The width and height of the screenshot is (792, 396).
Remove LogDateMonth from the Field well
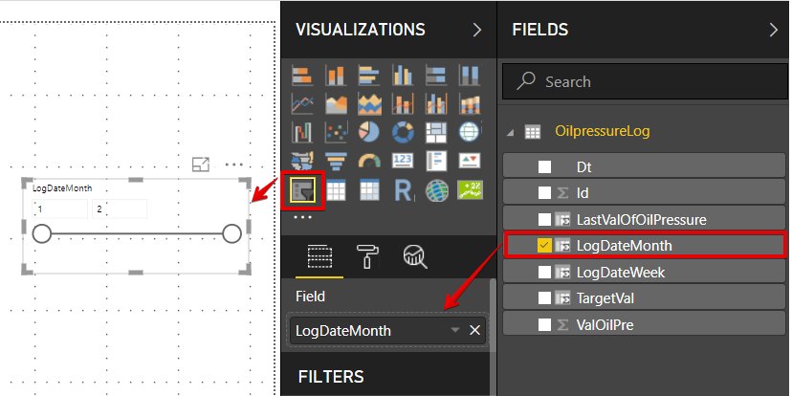[474, 331]
